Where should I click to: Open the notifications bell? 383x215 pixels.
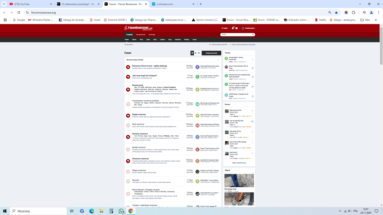233,28
